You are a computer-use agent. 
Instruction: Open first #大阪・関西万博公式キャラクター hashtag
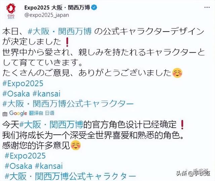tap(68, 104)
